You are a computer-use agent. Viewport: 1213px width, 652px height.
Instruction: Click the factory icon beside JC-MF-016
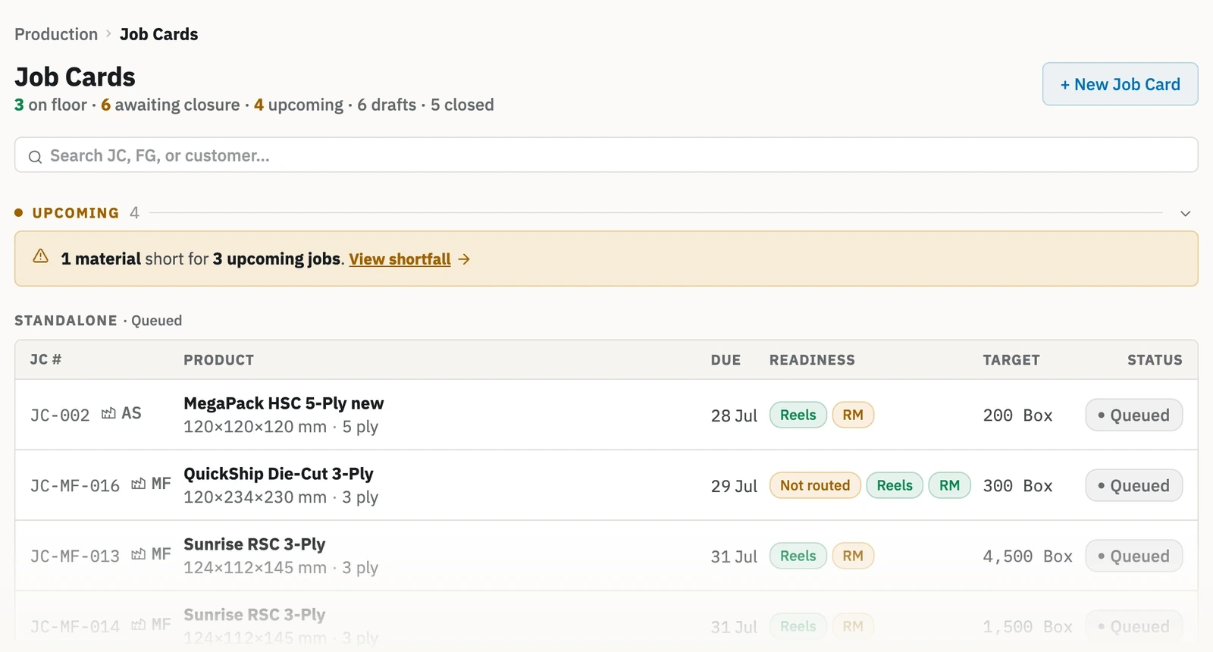click(x=139, y=484)
